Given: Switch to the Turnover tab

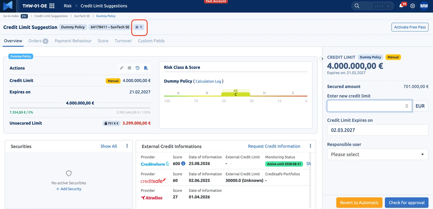Looking at the screenshot, I should tap(123, 41).
